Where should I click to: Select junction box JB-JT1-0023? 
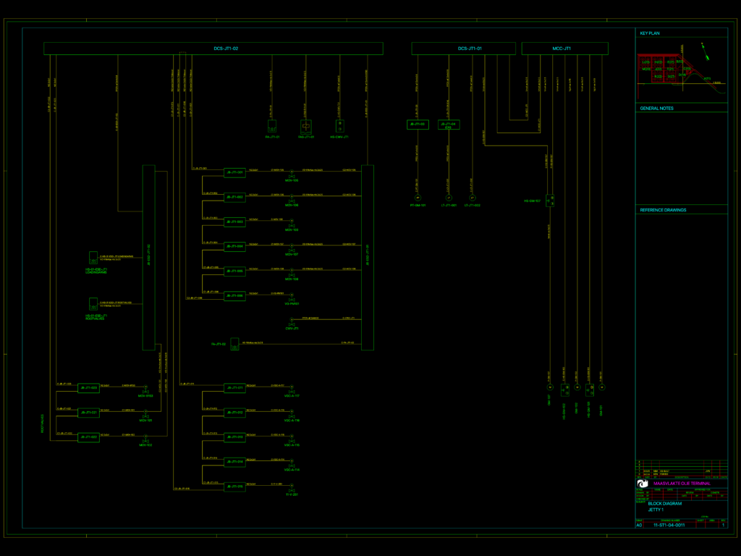click(88, 388)
